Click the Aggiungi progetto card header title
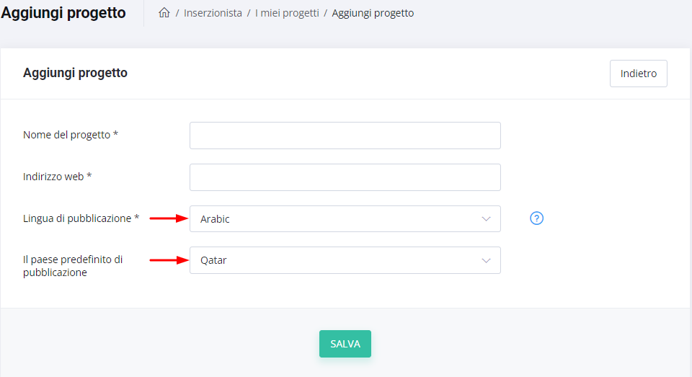The image size is (692, 377). (75, 73)
